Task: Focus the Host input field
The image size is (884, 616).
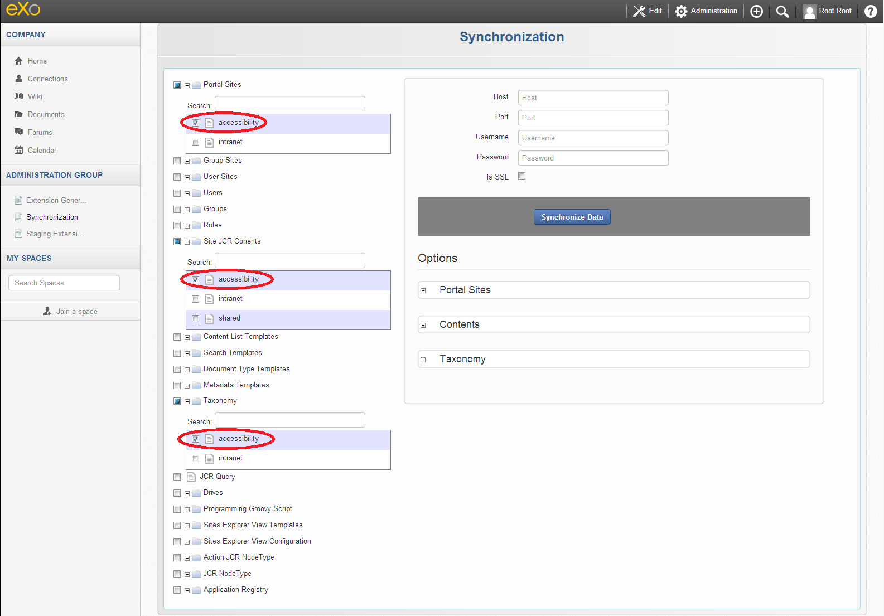Action: coord(593,98)
